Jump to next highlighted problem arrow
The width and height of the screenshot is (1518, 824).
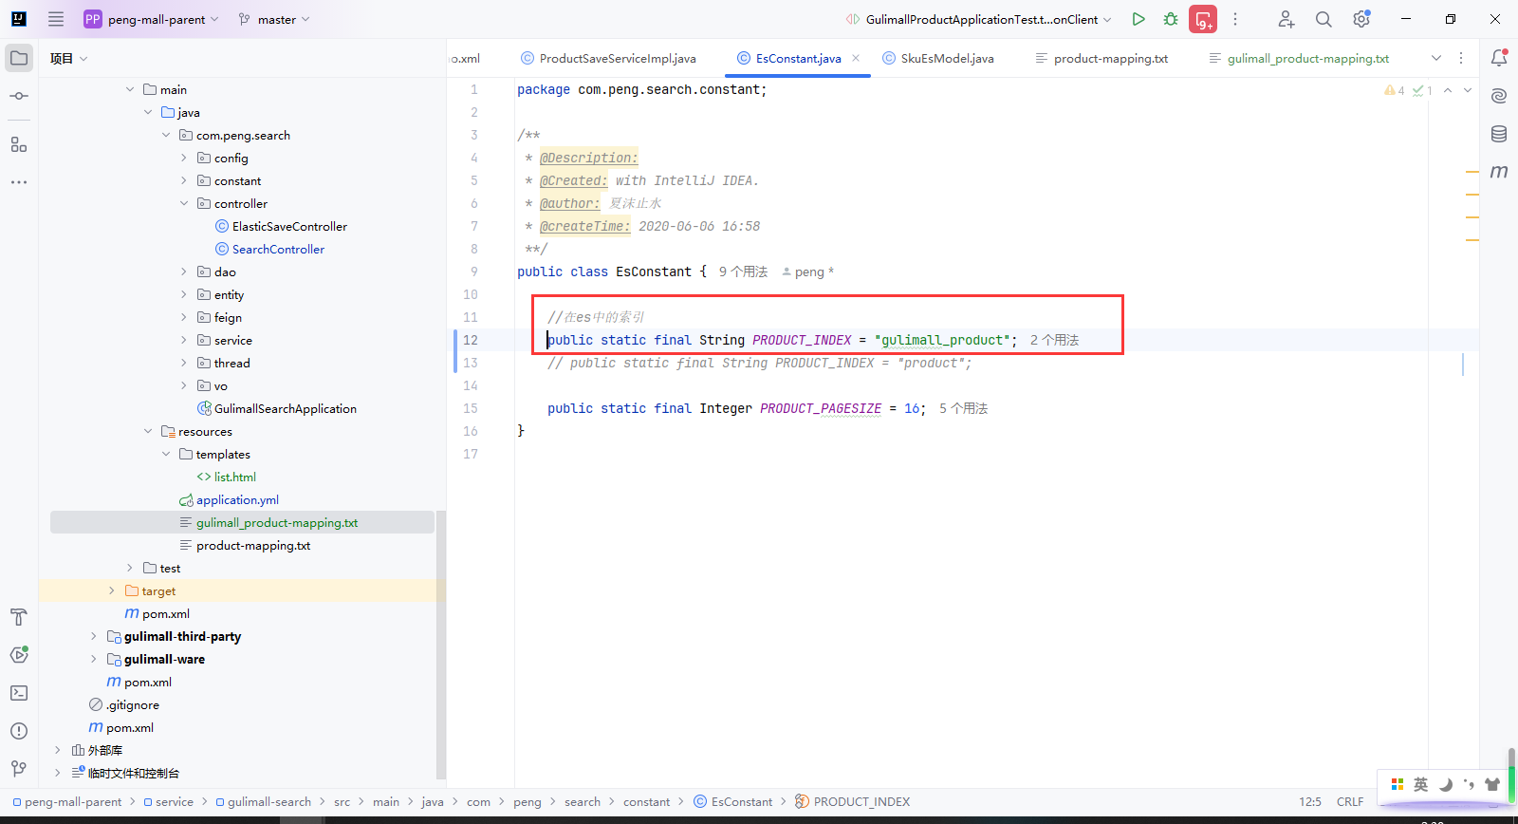point(1468,90)
